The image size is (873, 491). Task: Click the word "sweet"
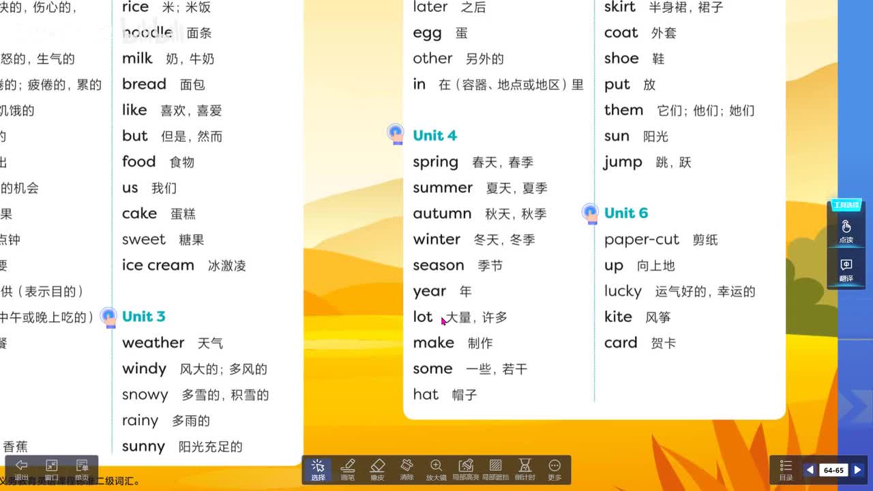(144, 239)
